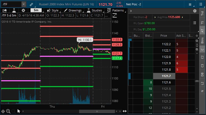Click the share chart icon

point(5,10)
